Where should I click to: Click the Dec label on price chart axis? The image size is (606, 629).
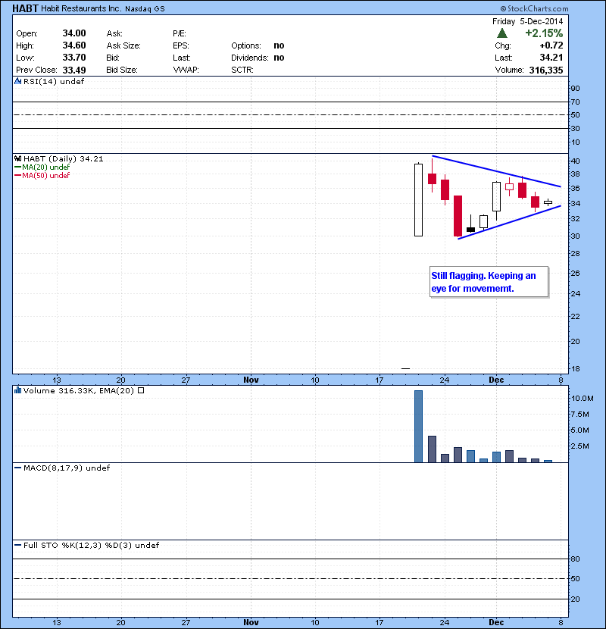coord(496,380)
